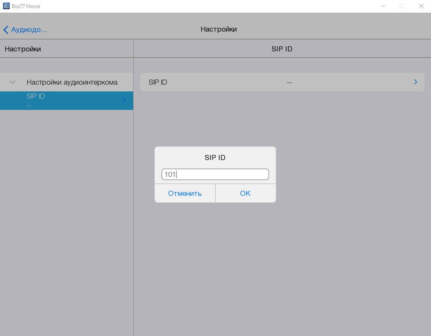This screenshot has height=336, width=431.
Task: Click the arrow on the highlighted SIP ID item
Action: (124, 101)
